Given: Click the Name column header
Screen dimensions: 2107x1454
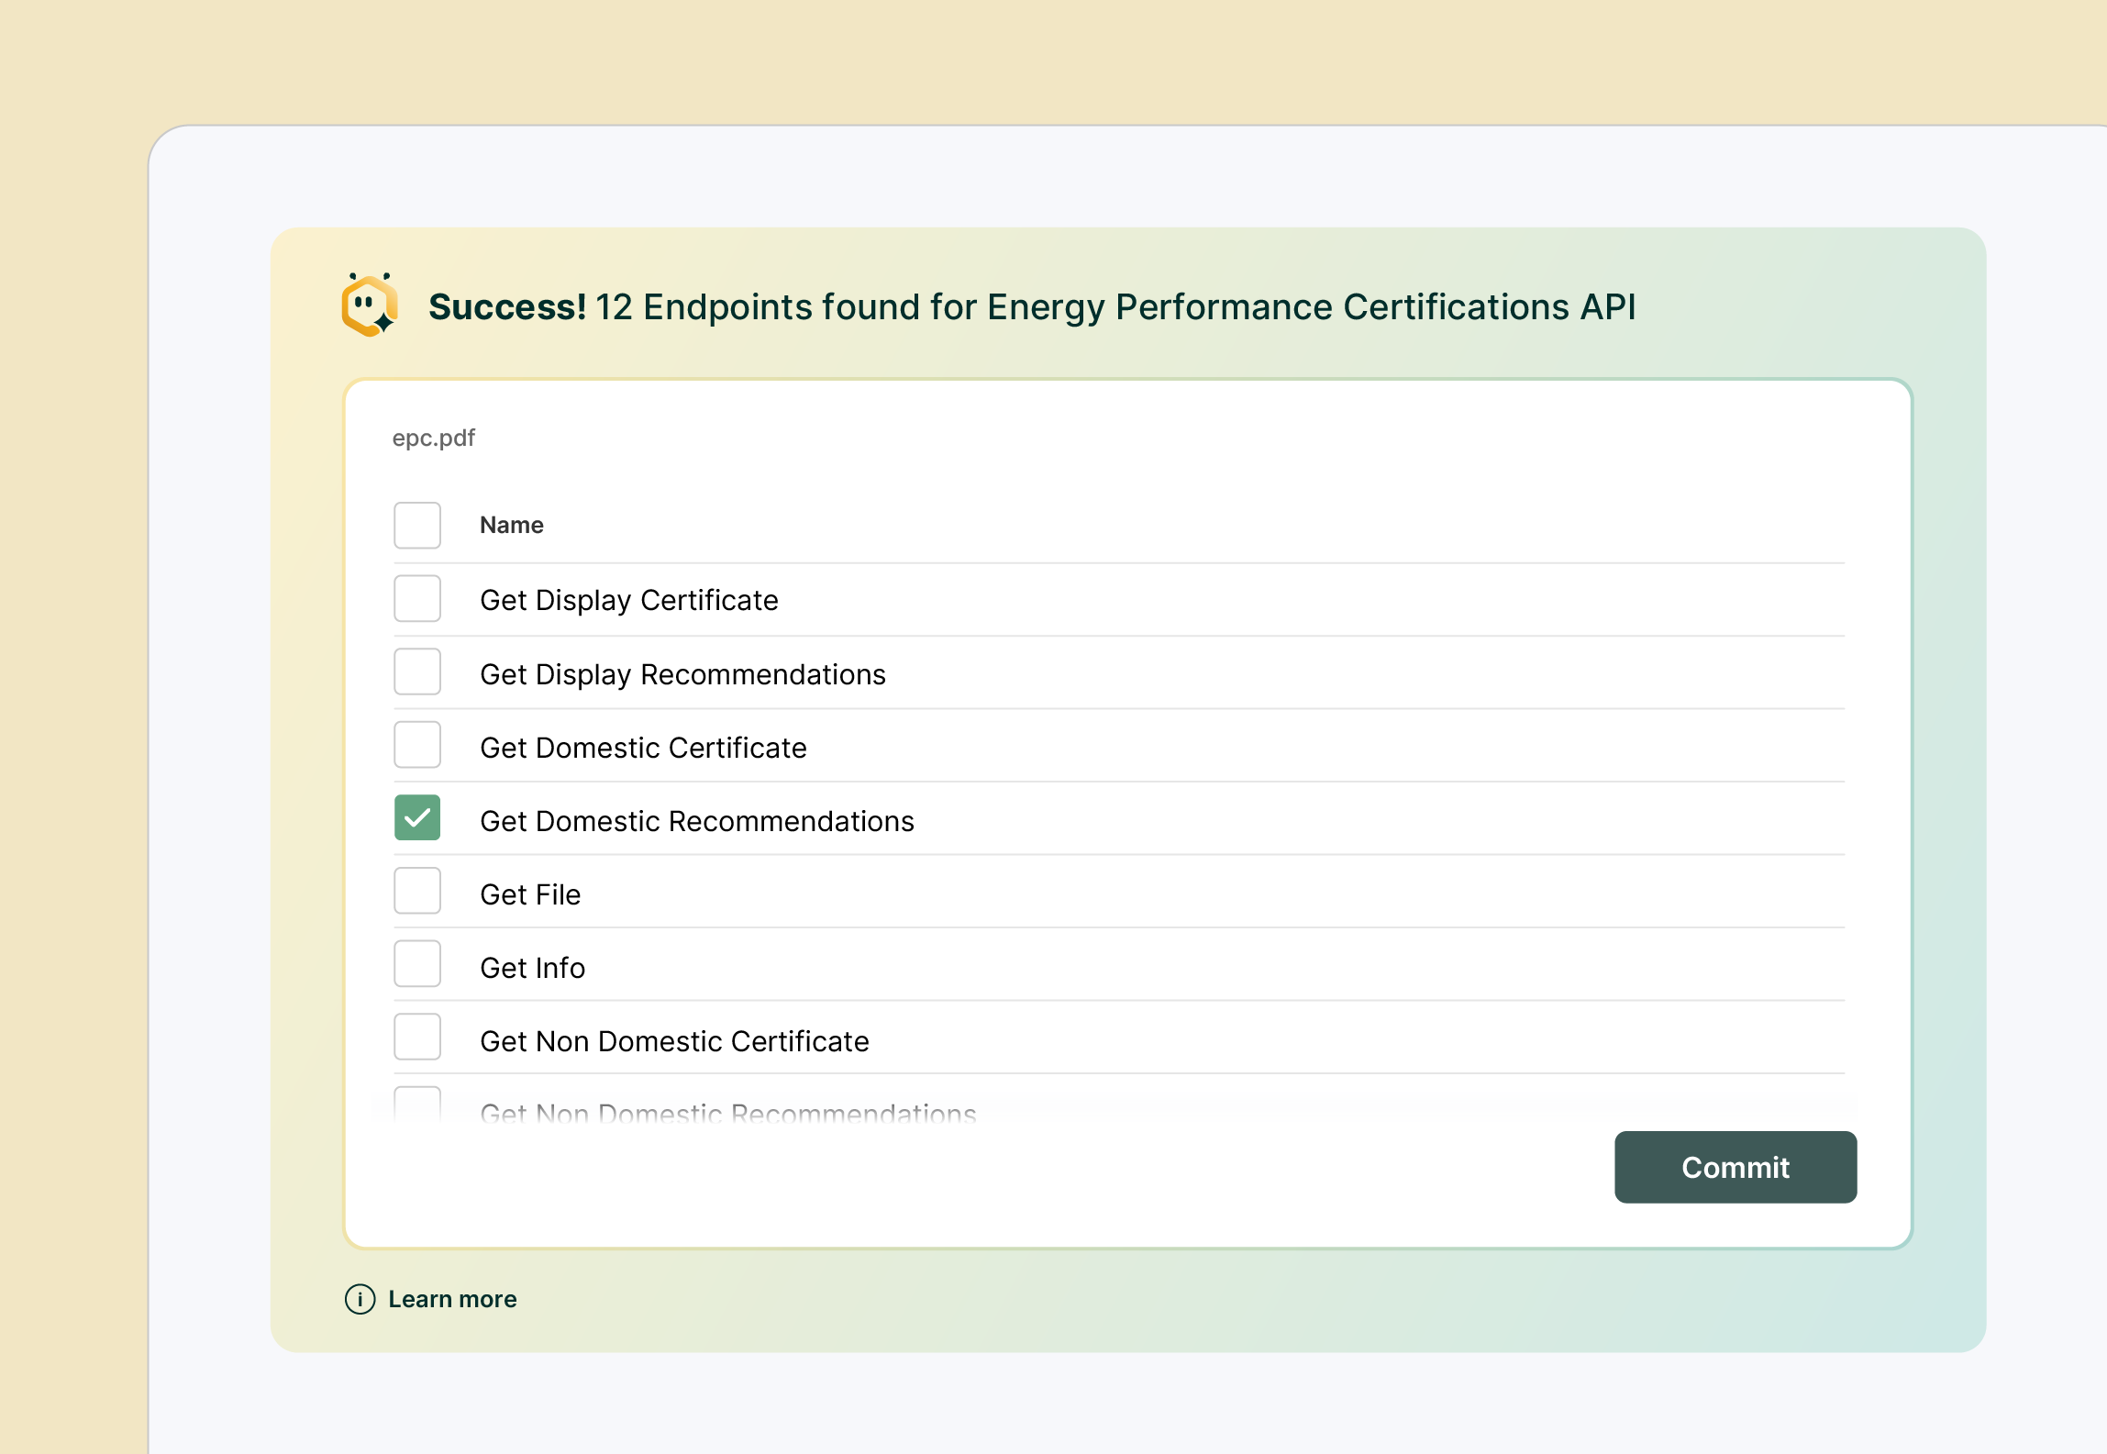Looking at the screenshot, I should point(512,525).
